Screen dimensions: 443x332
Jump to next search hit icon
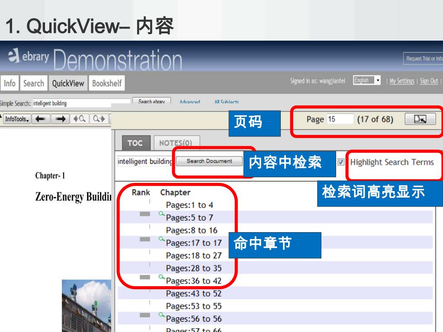click(x=99, y=119)
